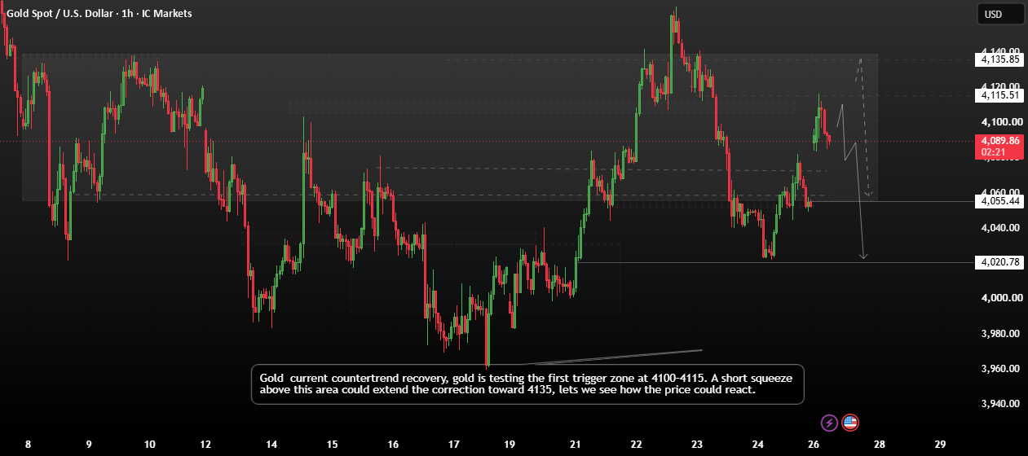This screenshot has height=456, width=1028.
Task: Select the 4,055.44 horizontal line label
Action: (999, 201)
